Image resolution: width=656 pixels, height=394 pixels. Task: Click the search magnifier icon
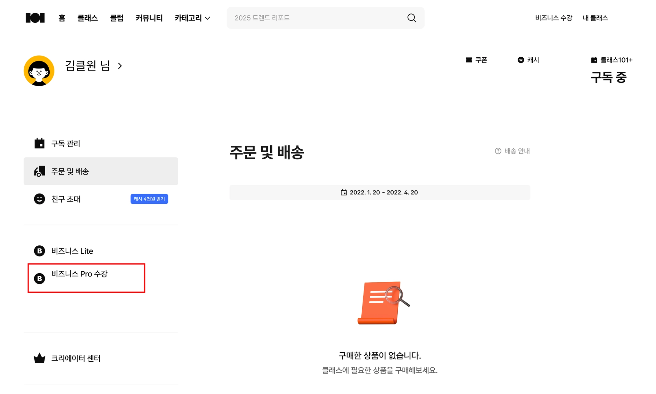point(412,18)
